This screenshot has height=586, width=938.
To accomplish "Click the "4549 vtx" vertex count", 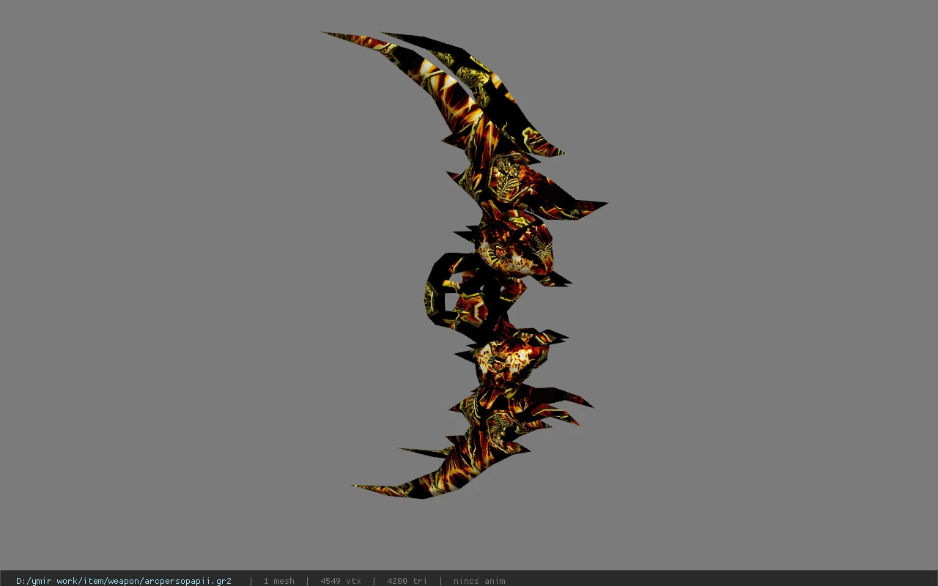I will pyautogui.click(x=341, y=581).
